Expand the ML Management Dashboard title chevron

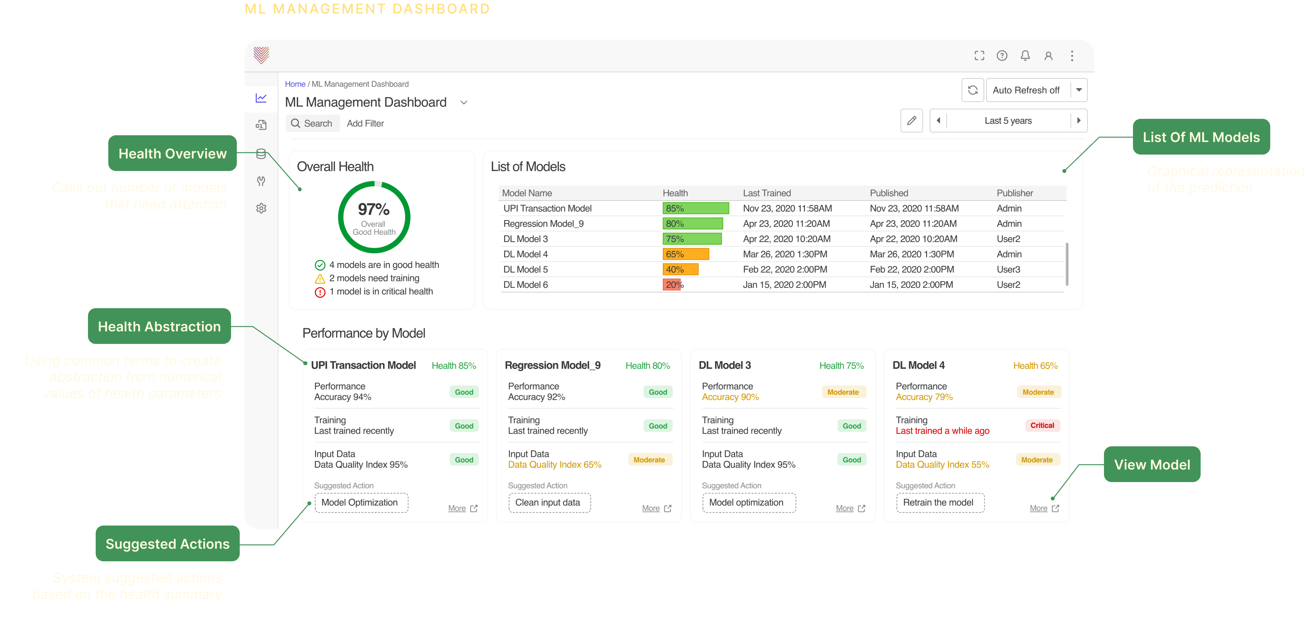[463, 102]
